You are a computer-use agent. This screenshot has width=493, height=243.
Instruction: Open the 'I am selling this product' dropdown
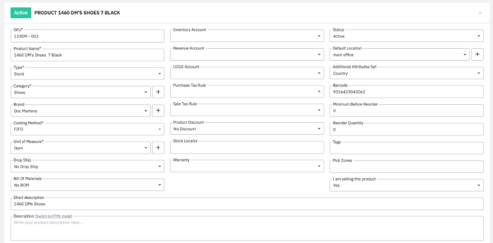(x=407, y=185)
